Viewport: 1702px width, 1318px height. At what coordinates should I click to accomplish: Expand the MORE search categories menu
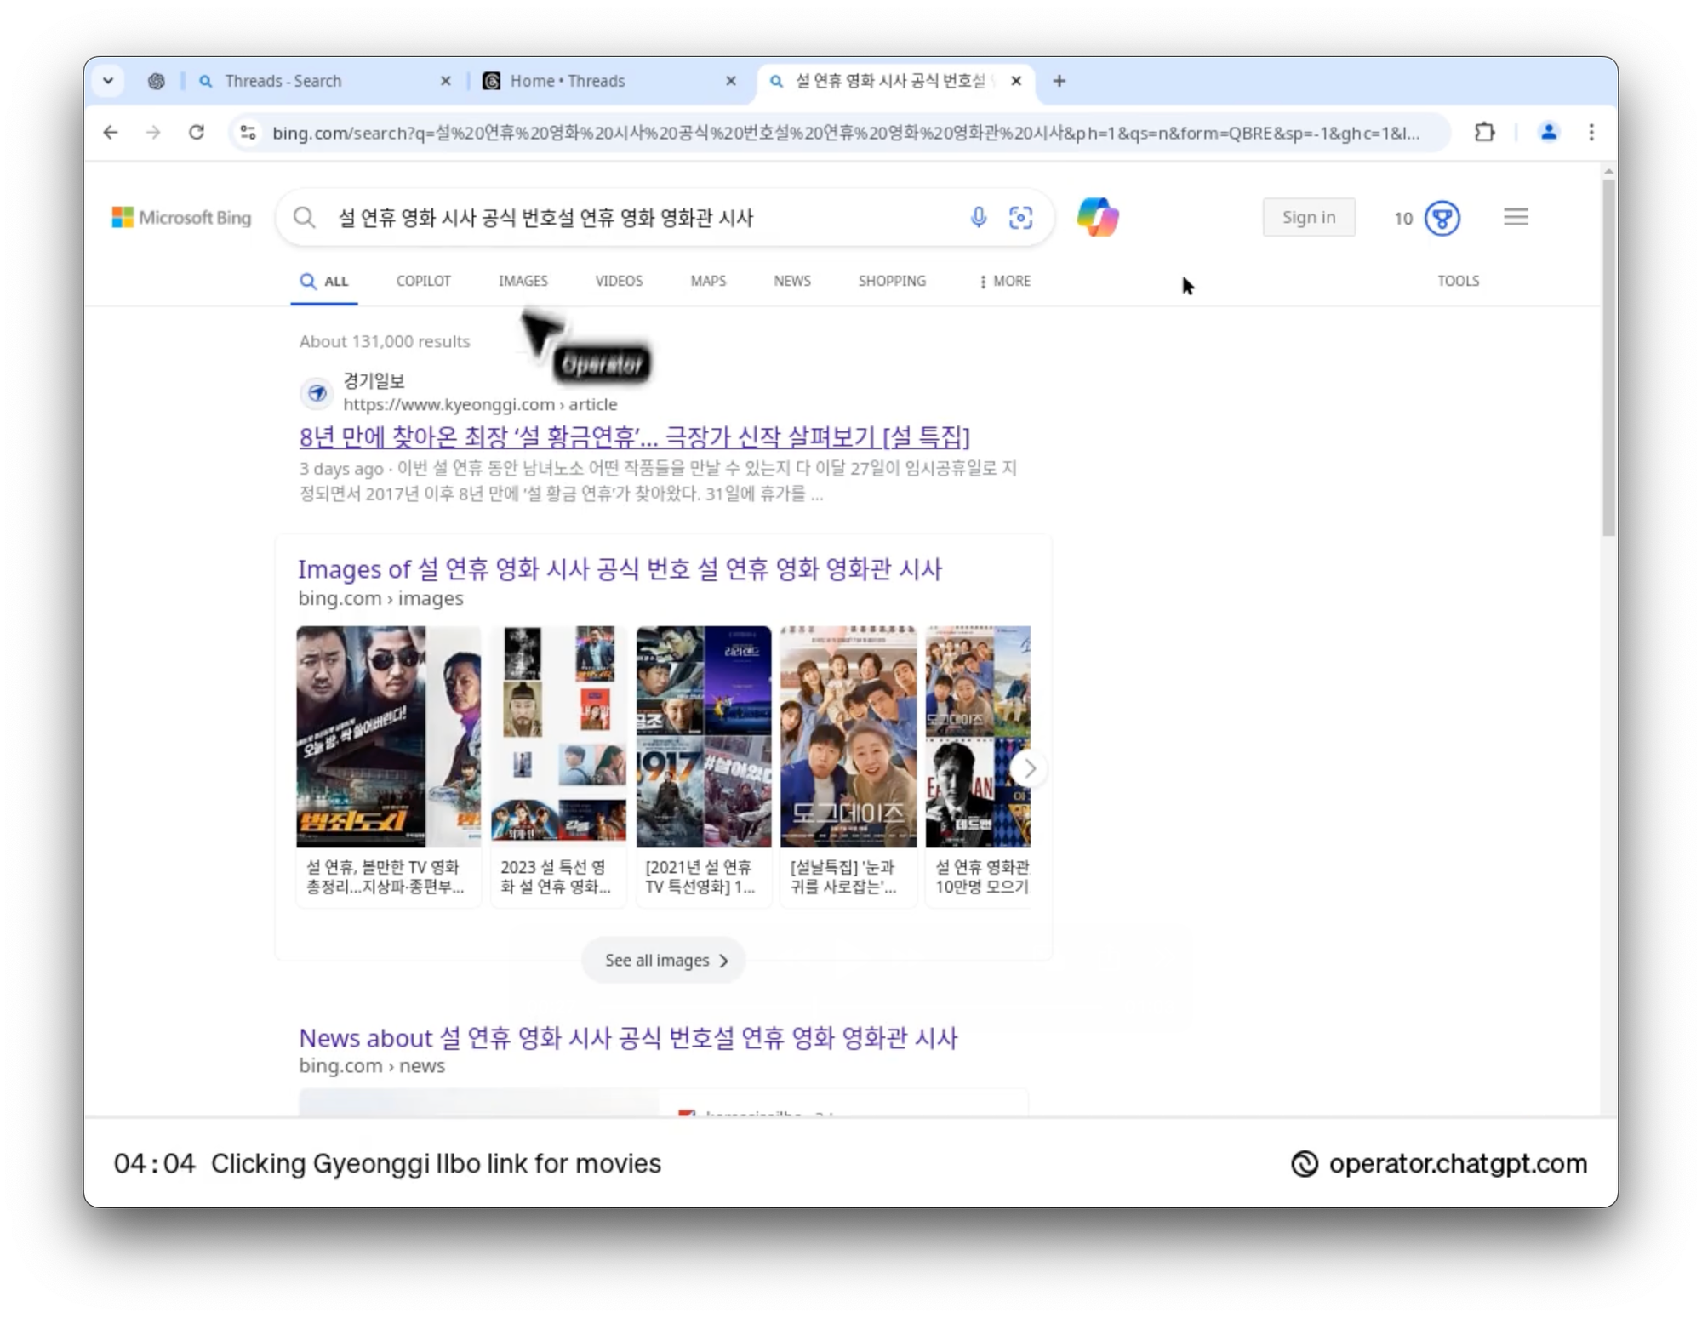pos(1004,281)
